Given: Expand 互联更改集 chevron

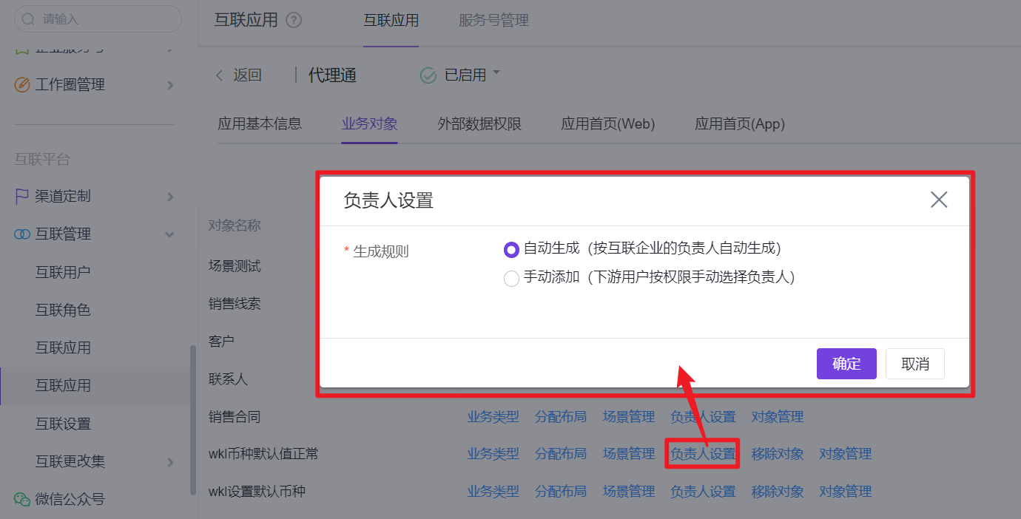Looking at the screenshot, I should 170,462.
